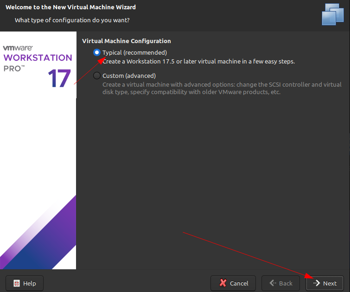Click the lifebuoy icon on Help button
The height and width of the screenshot is (292, 350).
point(17,283)
